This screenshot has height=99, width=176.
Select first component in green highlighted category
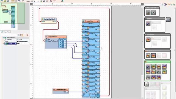[148, 66]
